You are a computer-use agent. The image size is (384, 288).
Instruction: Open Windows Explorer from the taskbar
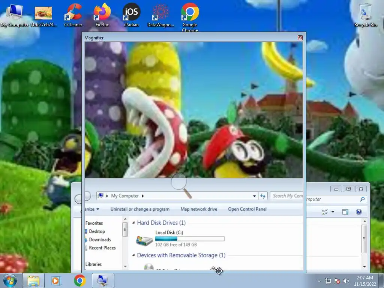pyautogui.click(x=33, y=280)
